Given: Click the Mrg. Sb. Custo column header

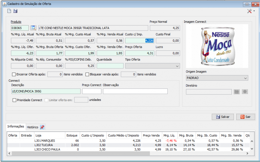Looking at the screenshot, I should click(208, 135).
